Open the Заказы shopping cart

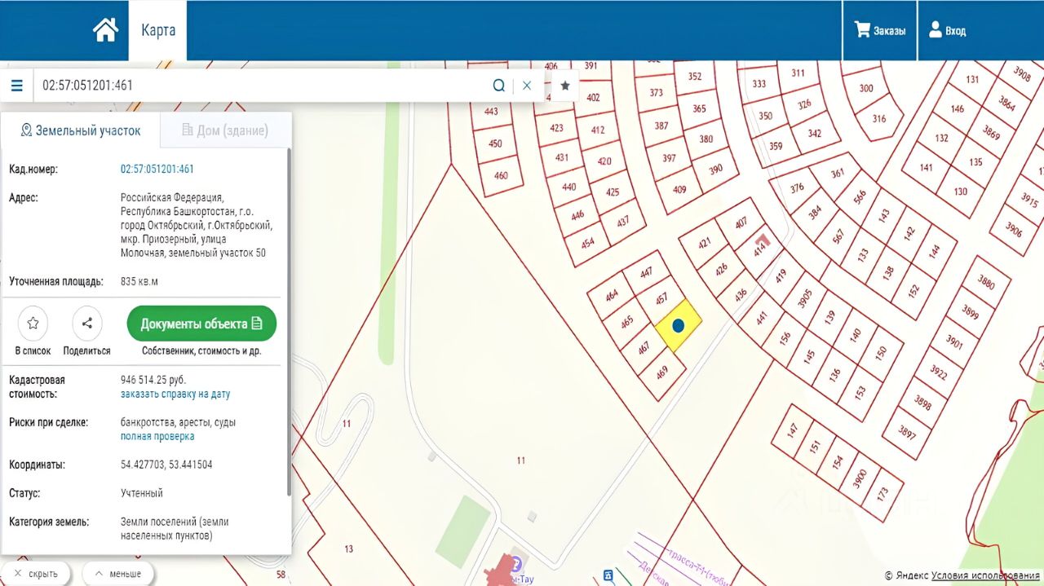click(x=879, y=30)
